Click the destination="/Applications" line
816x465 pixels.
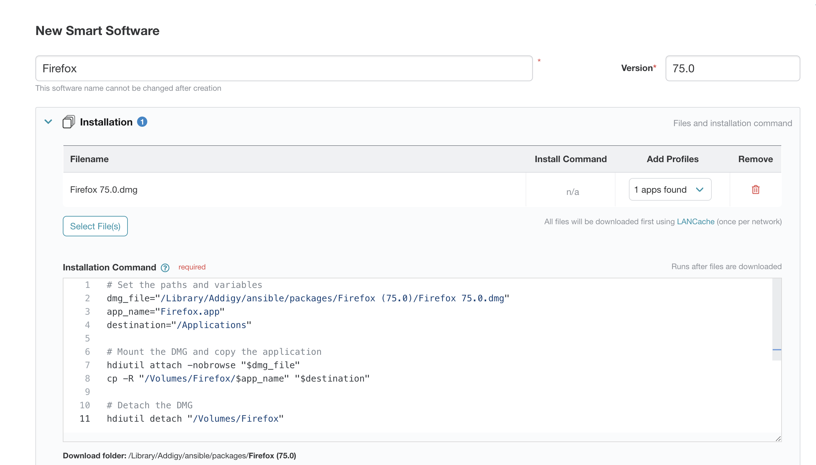(179, 325)
